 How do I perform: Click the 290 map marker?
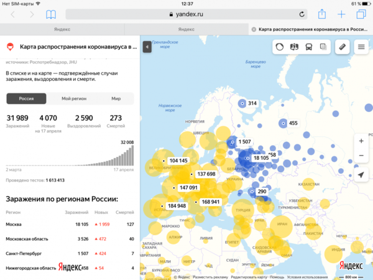(262, 192)
